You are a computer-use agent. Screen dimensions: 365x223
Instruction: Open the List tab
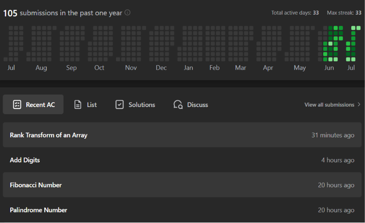[x=85, y=104]
